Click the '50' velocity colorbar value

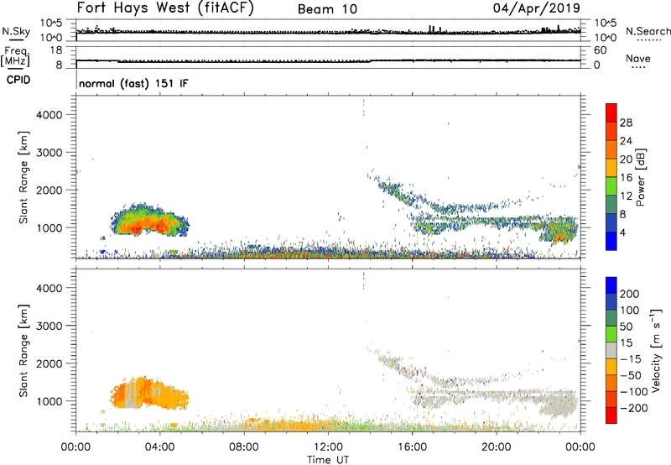click(x=626, y=327)
